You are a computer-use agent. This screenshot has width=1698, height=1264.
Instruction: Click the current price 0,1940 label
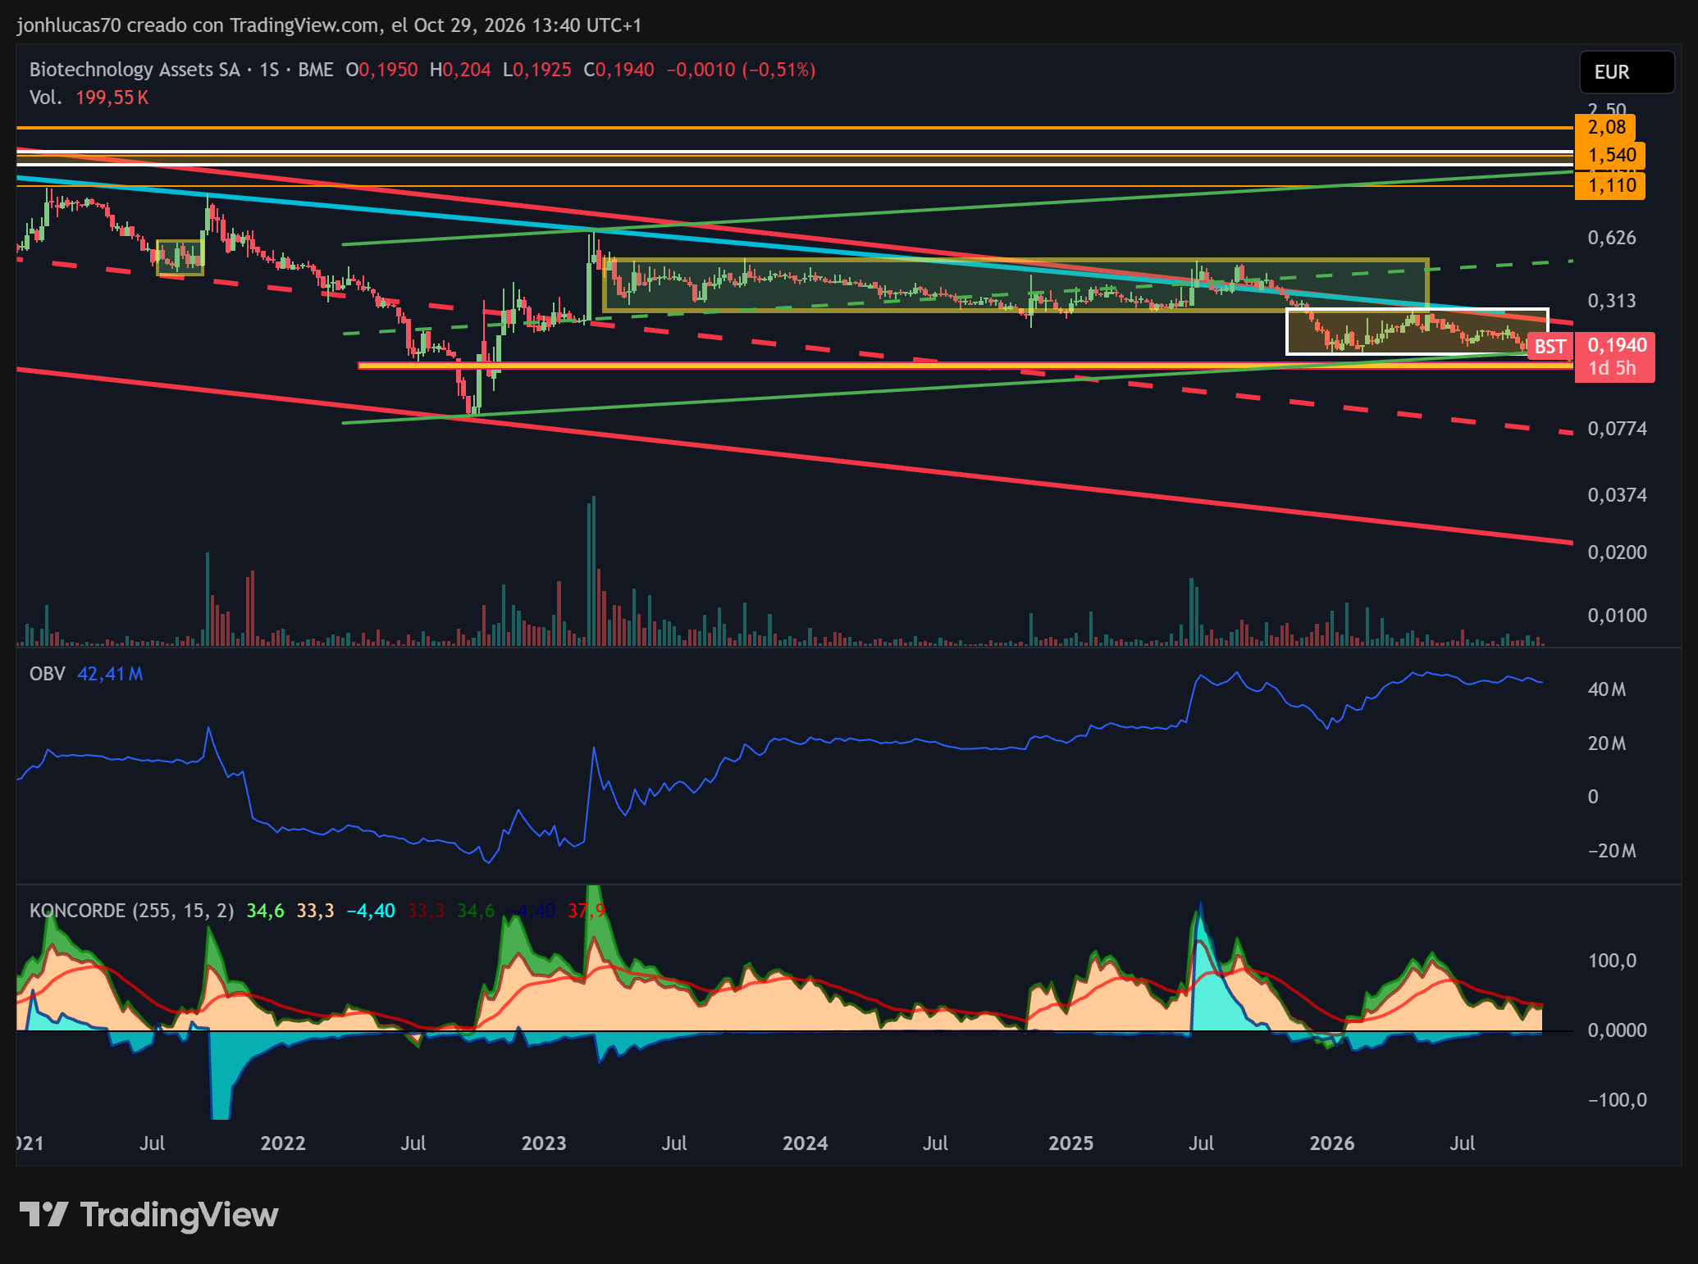1616,345
